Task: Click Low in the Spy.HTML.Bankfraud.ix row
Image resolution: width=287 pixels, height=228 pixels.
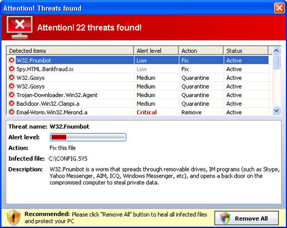Action: (x=142, y=69)
